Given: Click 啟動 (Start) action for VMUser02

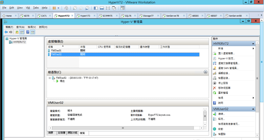Looking at the screenshot, I should point(221,129).
